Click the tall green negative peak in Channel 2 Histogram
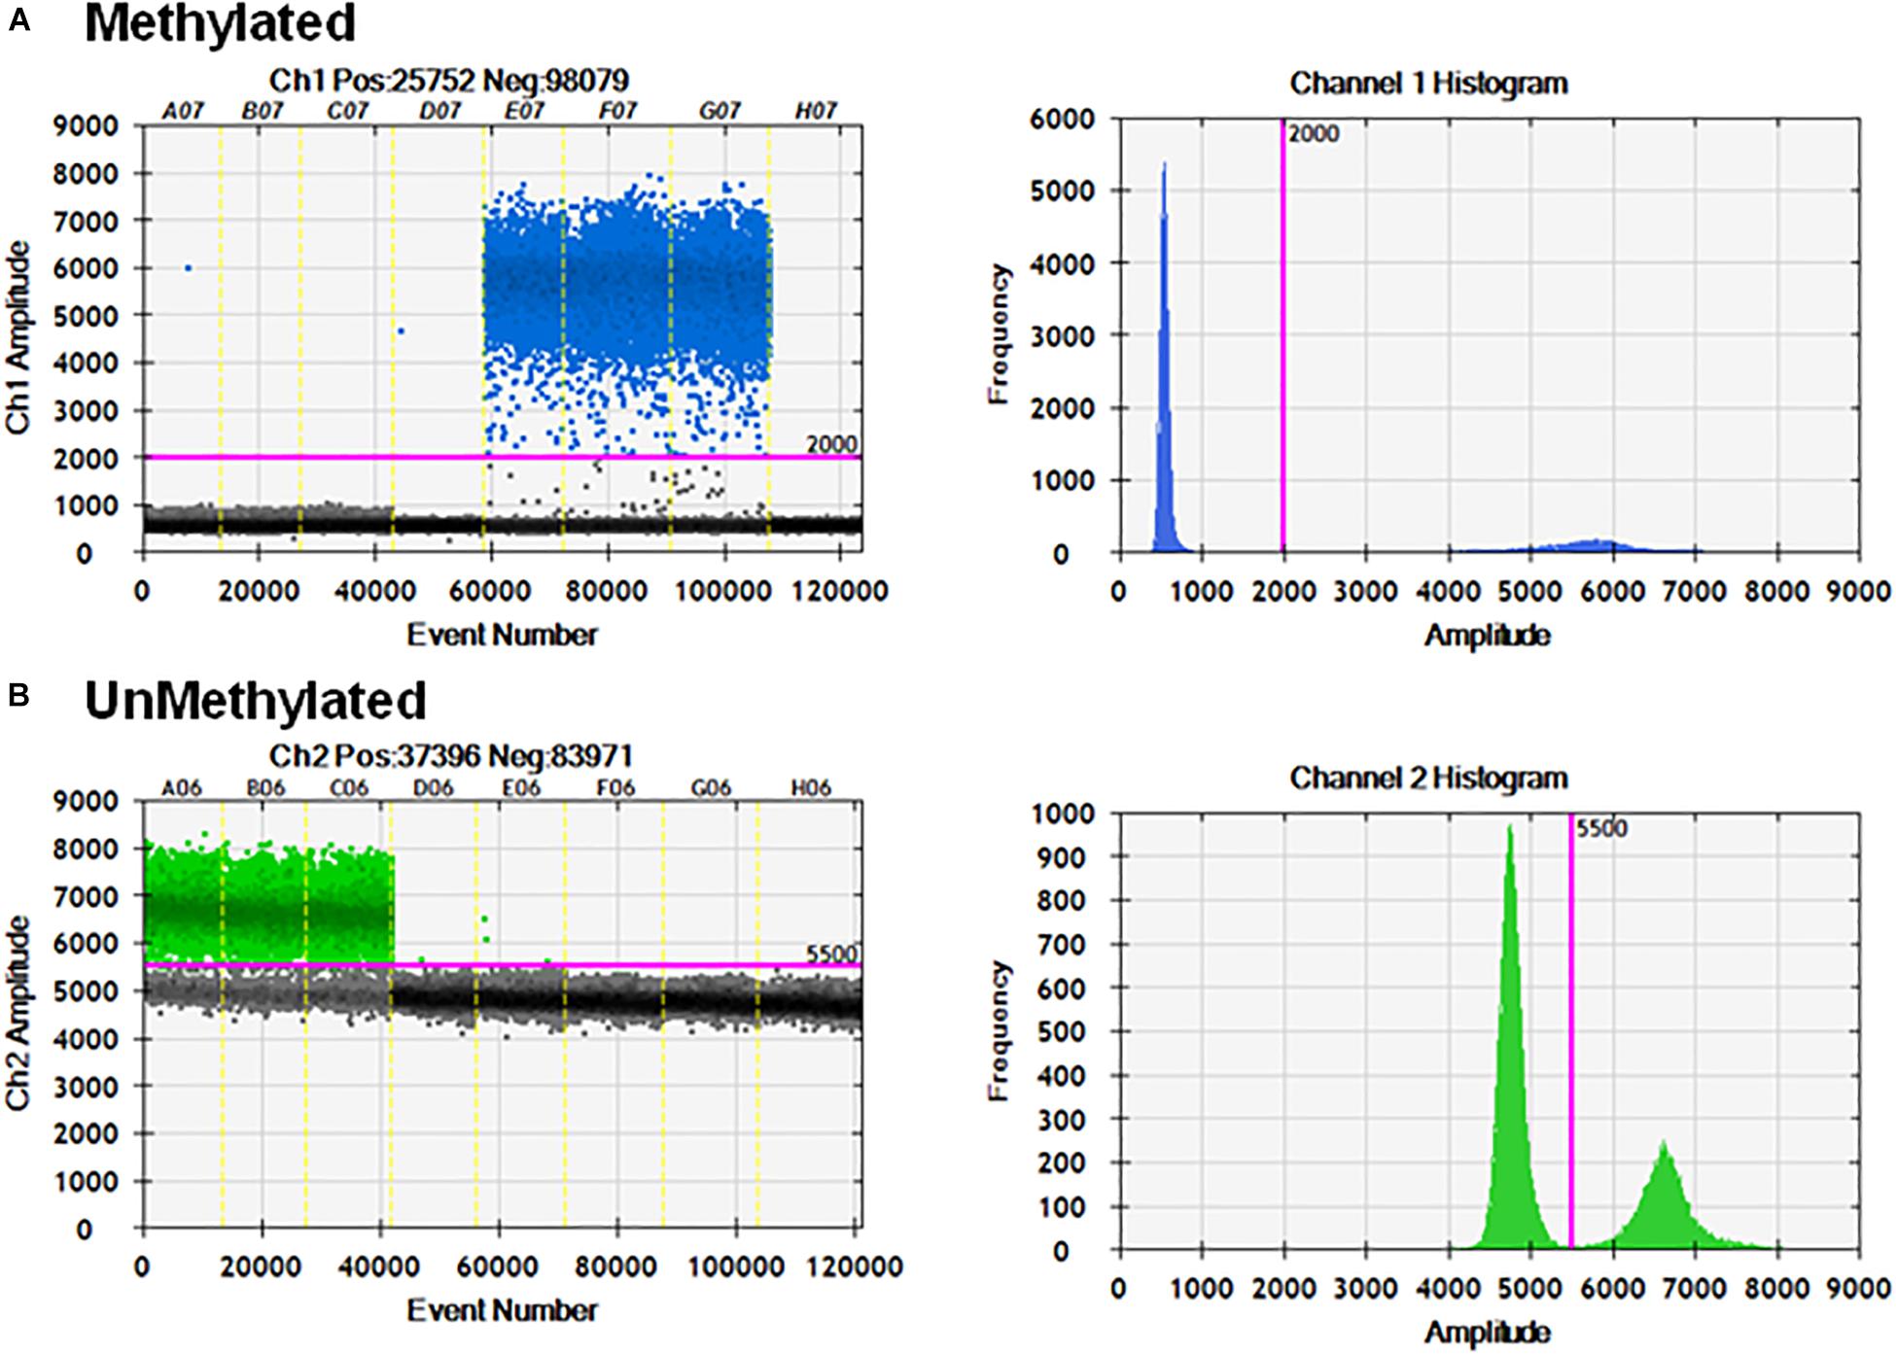This screenshot has height=1354, width=1896. click(1510, 1040)
